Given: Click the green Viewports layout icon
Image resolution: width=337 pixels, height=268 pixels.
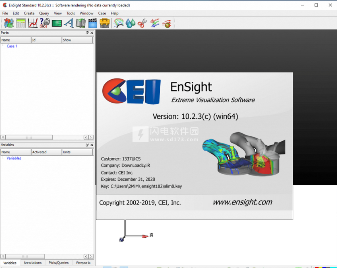Looking at the screenshot, I should tap(57, 23).
